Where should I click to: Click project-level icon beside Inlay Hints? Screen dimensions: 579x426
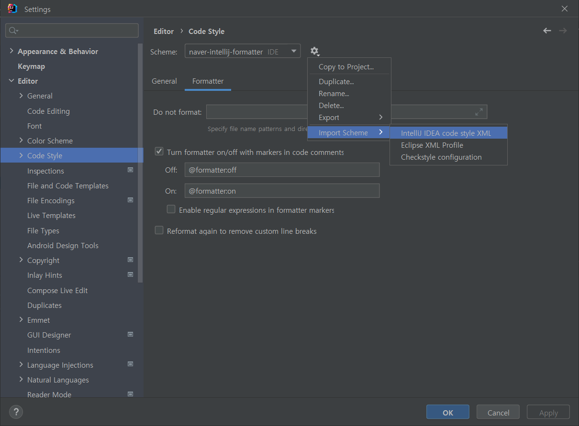pyautogui.click(x=130, y=274)
